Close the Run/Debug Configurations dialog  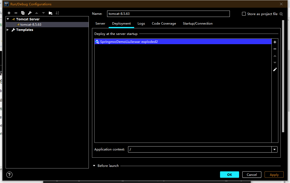pos(281,4)
